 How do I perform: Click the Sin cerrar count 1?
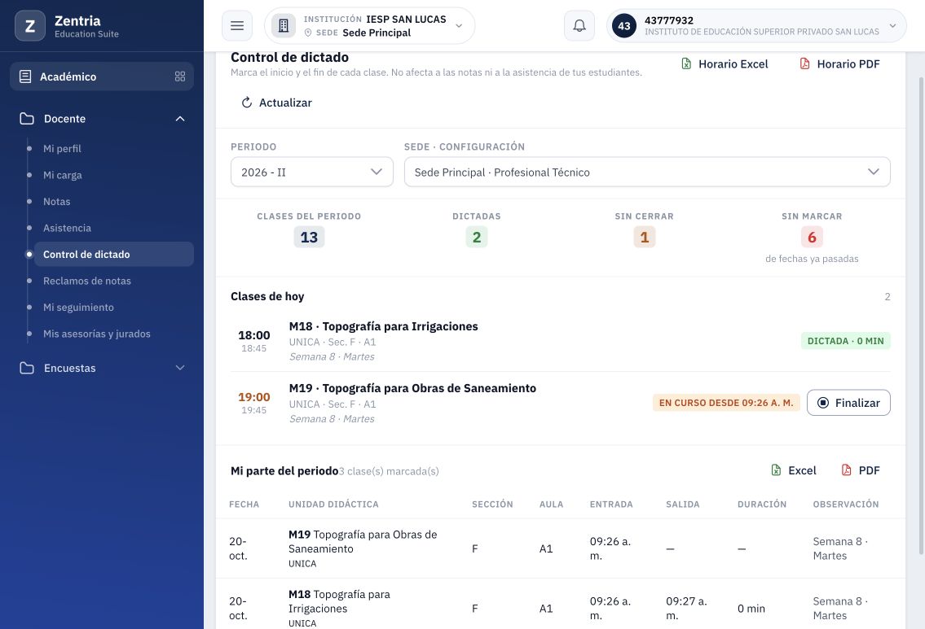point(644,238)
